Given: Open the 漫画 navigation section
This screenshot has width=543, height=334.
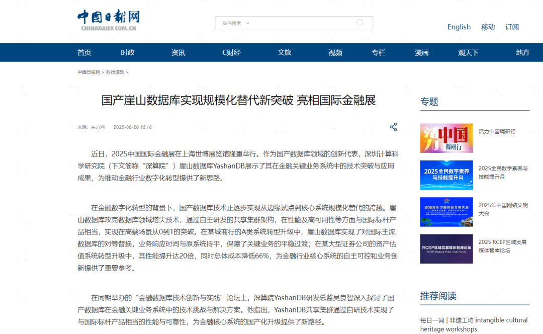Looking at the screenshot, I should 422,53.
